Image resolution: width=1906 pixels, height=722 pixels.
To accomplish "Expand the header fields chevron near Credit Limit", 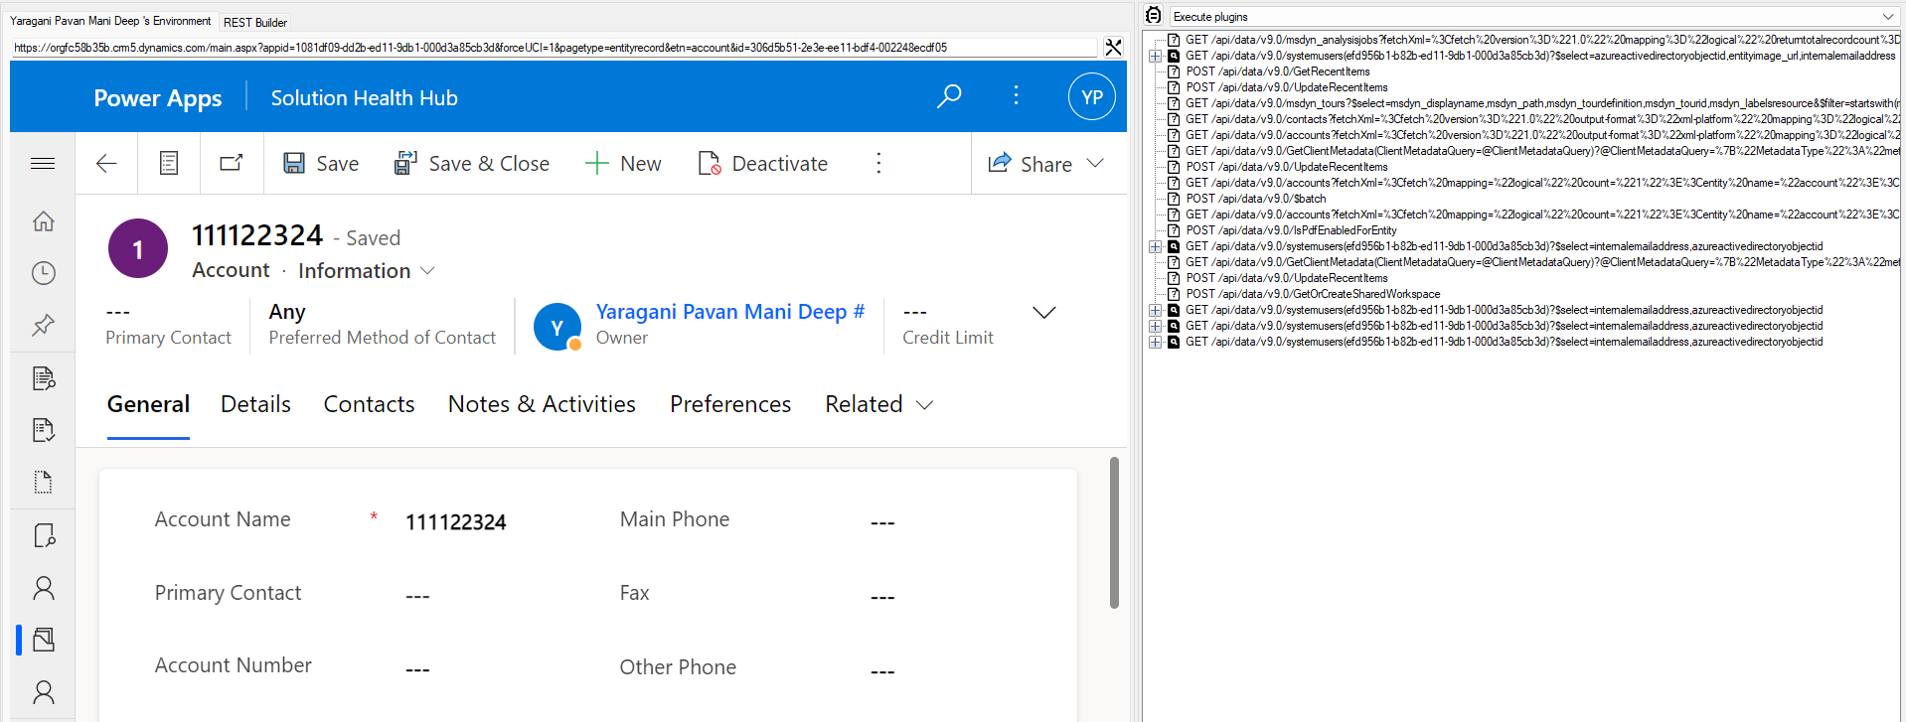I will click(x=1043, y=313).
